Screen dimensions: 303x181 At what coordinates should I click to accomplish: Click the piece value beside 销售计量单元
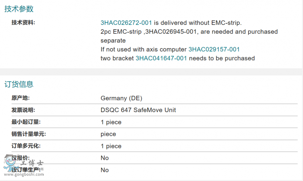(108, 134)
